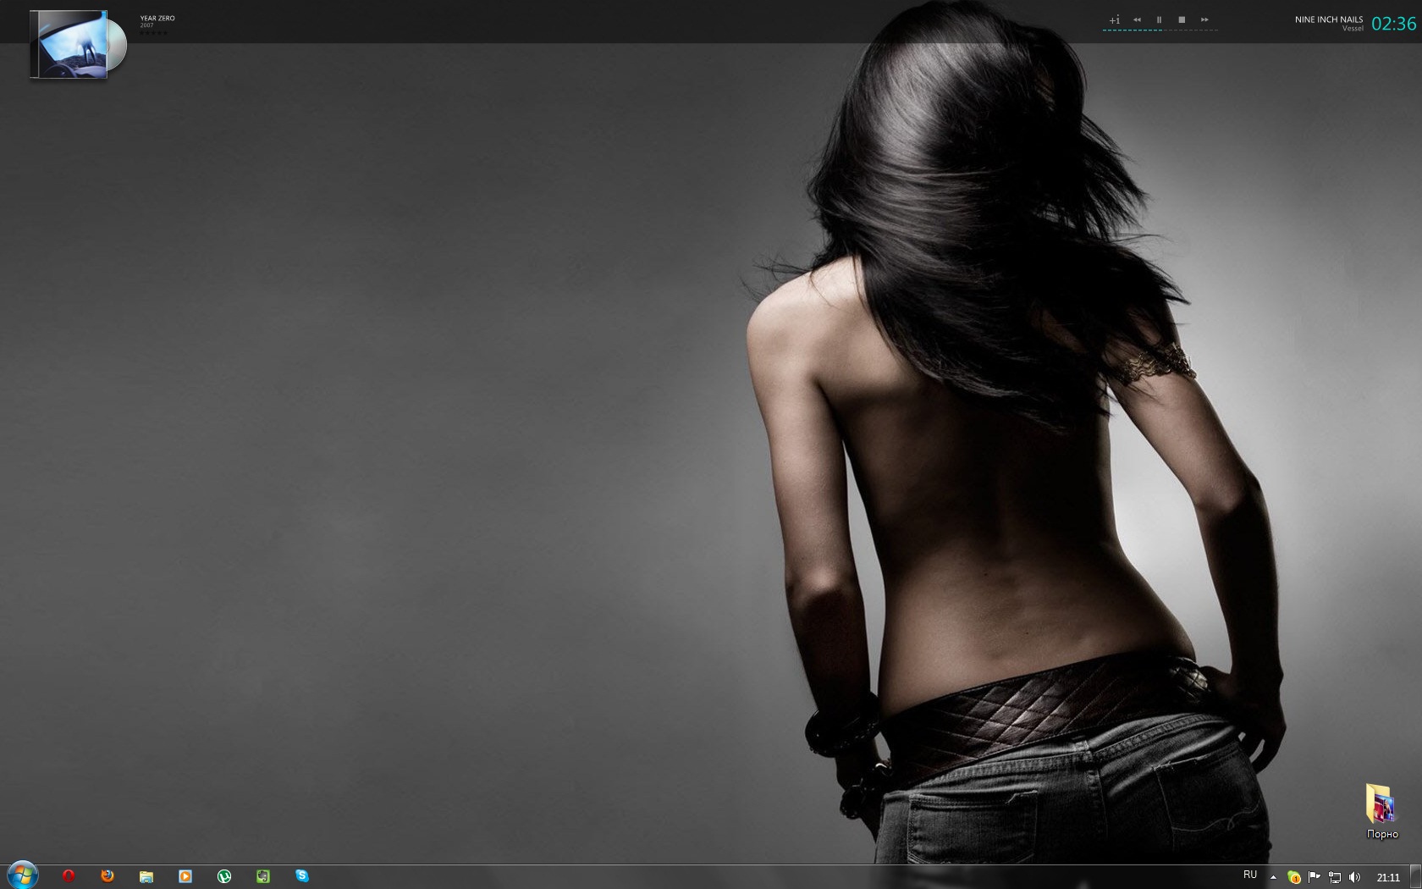Open Skype from the taskbar

click(302, 876)
